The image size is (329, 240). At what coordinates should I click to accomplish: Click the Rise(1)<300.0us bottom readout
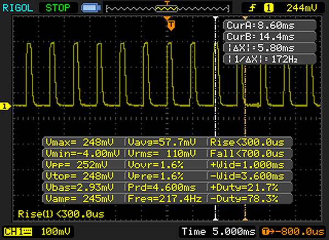coord(61,214)
